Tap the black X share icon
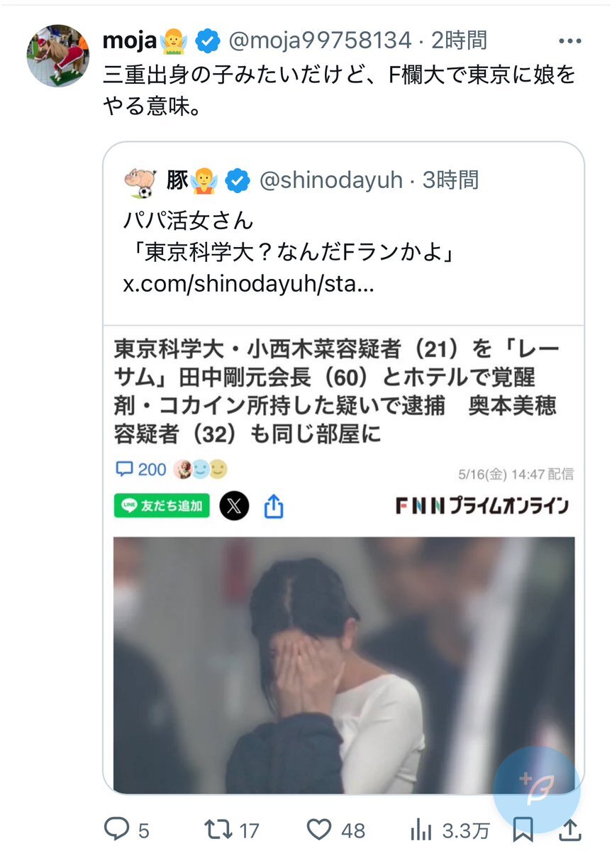Viewport: 612px width, 851px height. 234,506
